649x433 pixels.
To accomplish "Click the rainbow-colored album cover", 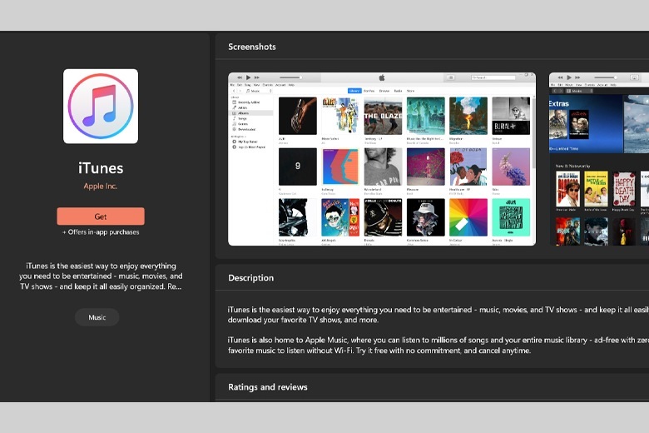I will coord(468,217).
